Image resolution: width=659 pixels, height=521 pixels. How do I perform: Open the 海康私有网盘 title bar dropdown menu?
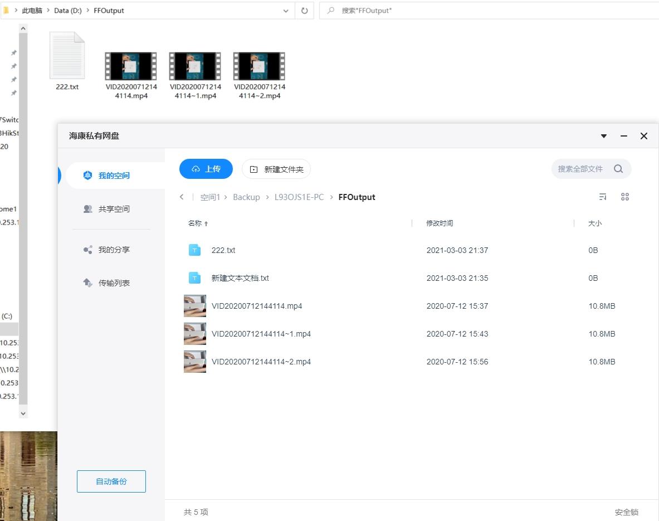pyautogui.click(x=604, y=136)
